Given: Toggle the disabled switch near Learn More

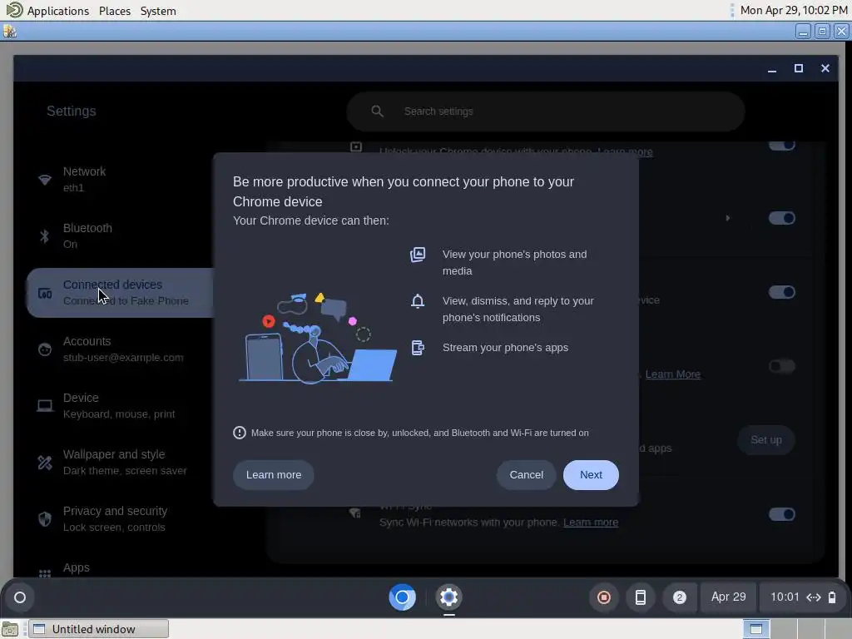Looking at the screenshot, I should 781,366.
